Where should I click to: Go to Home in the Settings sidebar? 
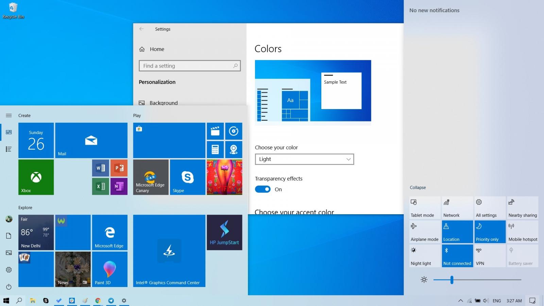pos(157,49)
